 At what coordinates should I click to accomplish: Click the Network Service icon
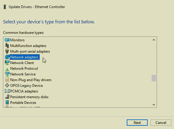click(7, 74)
